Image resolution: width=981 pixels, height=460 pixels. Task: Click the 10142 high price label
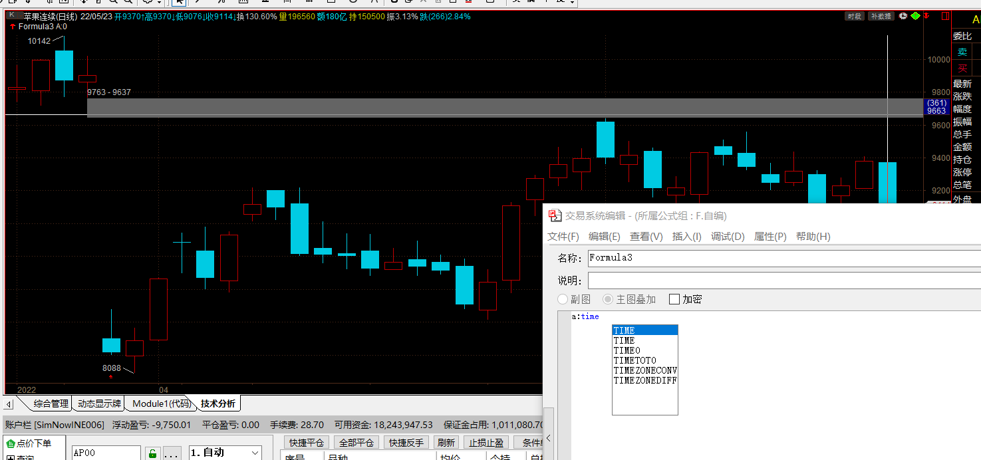(39, 41)
